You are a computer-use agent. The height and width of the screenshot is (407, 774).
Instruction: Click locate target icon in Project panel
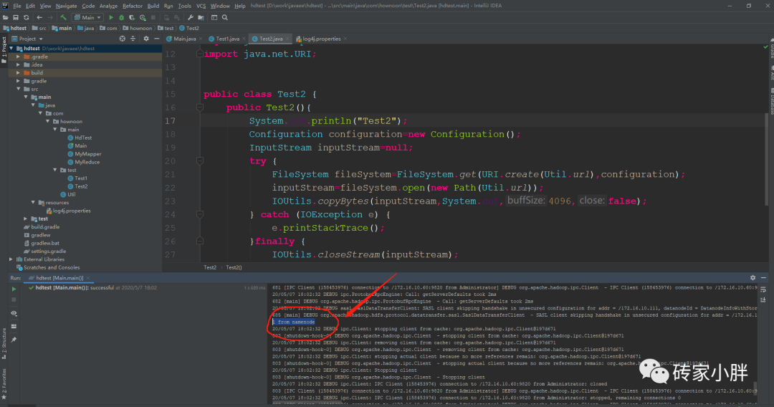(123, 39)
